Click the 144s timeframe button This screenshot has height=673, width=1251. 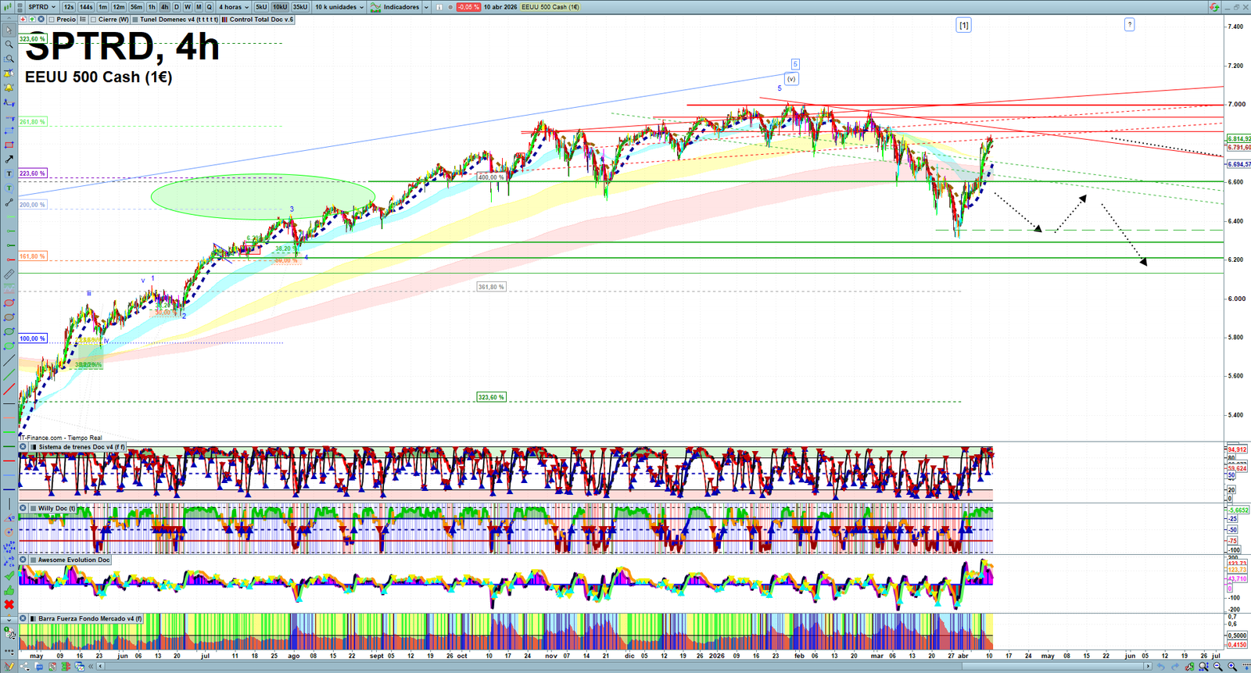[x=86, y=7]
